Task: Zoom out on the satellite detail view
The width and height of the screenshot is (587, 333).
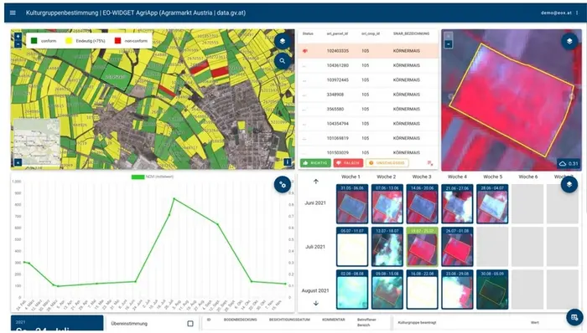Action: (x=448, y=44)
